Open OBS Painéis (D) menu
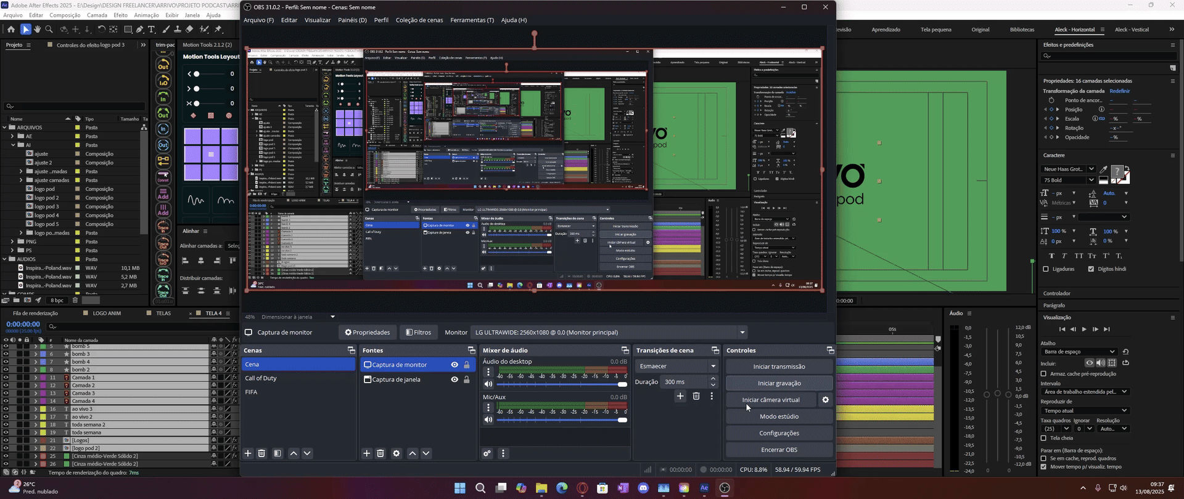 click(352, 20)
